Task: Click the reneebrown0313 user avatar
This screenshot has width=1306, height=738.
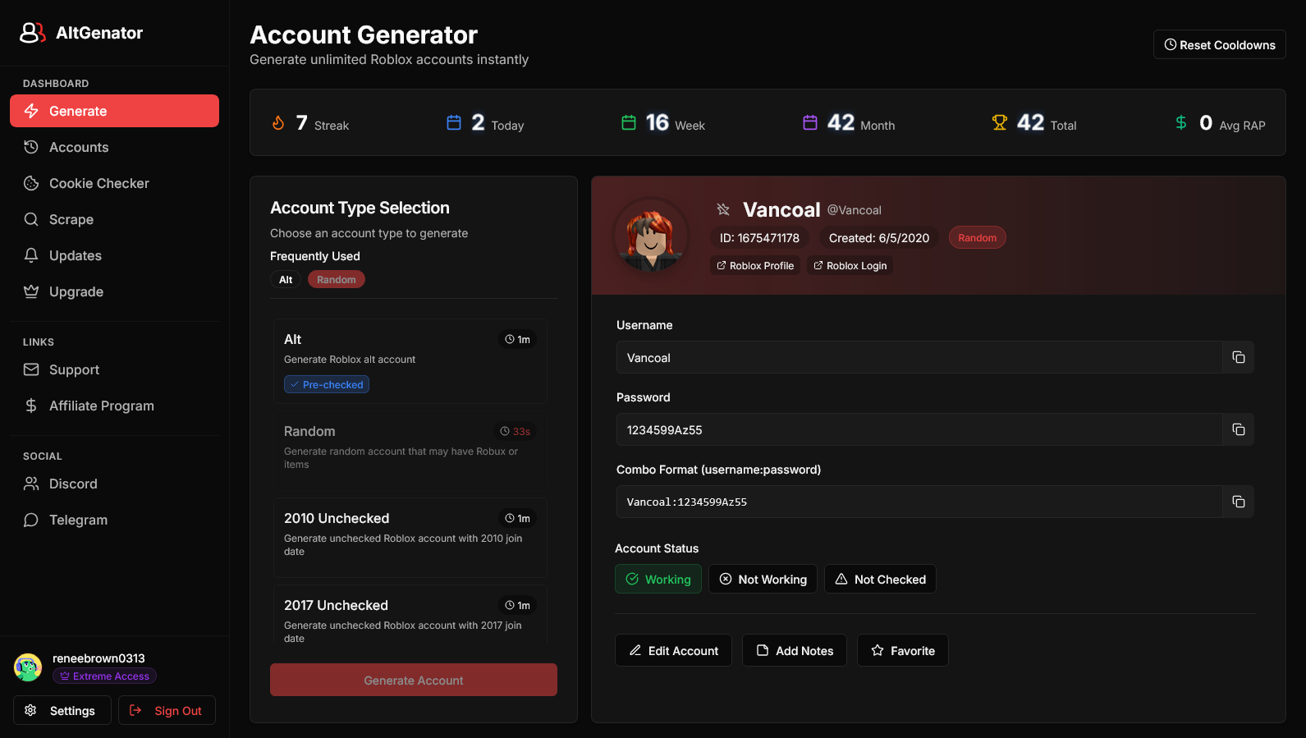Action: click(x=28, y=667)
